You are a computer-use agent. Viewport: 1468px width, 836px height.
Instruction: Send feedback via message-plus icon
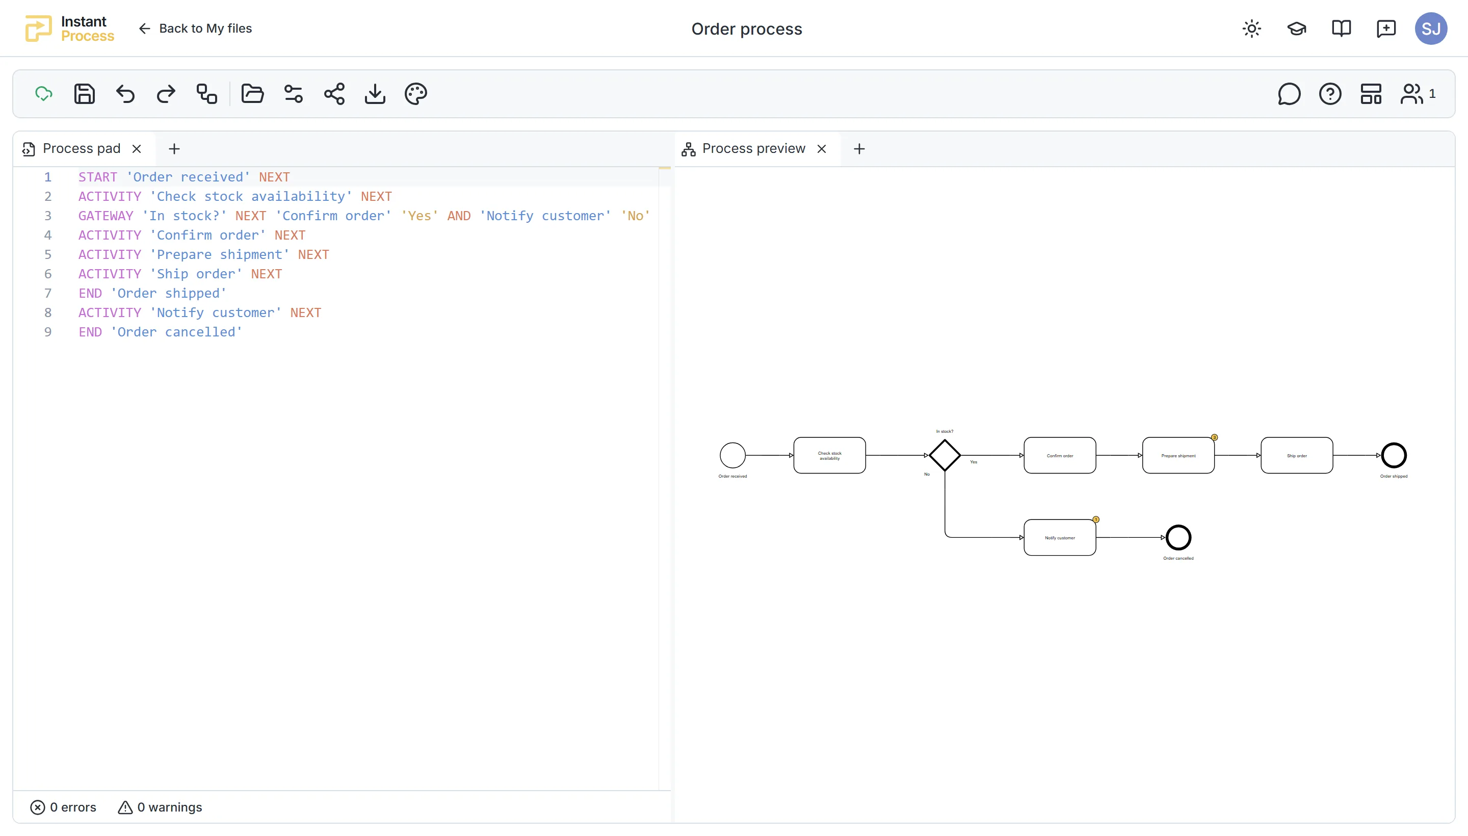pos(1386,29)
